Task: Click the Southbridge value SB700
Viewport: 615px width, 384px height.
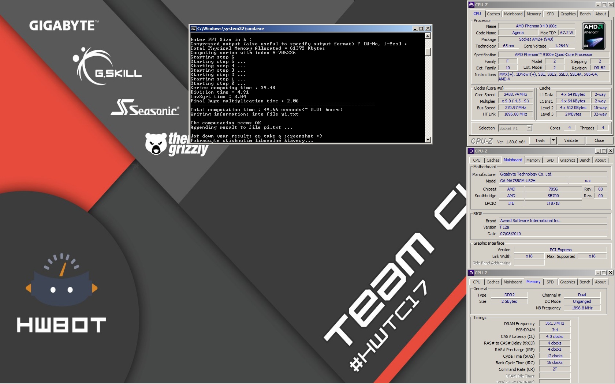Action: [553, 196]
